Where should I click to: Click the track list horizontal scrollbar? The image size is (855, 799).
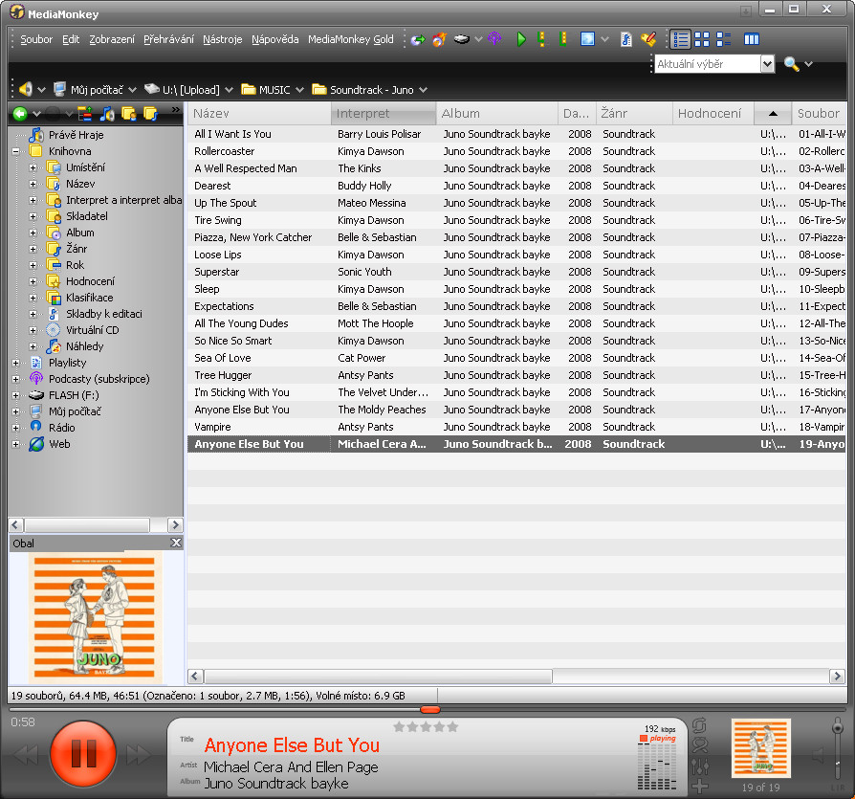click(379, 677)
